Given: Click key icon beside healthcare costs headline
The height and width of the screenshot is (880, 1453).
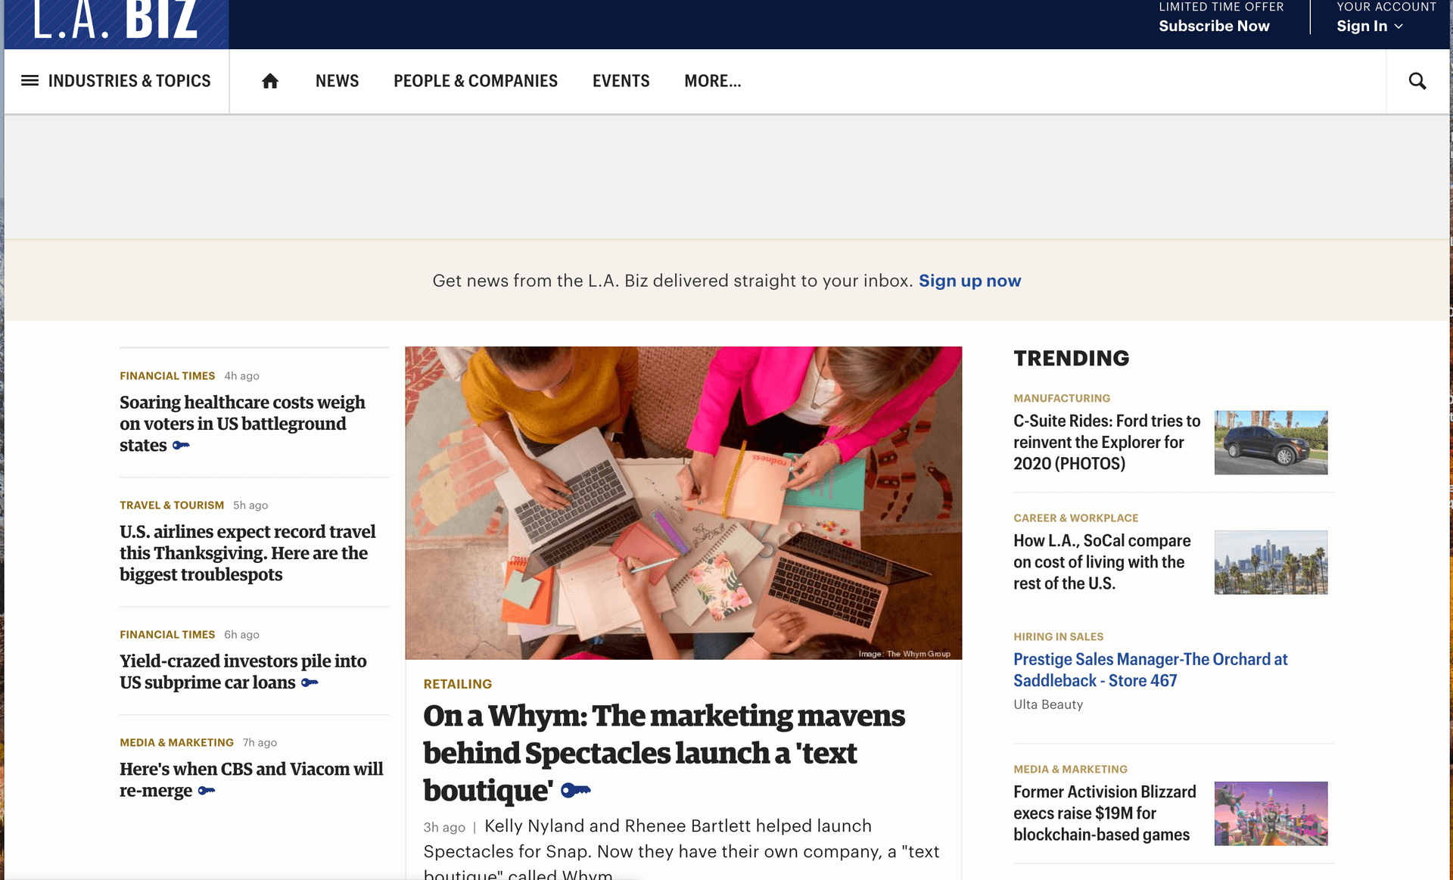Looking at the screenshot, I should click(x=181, y=446).
